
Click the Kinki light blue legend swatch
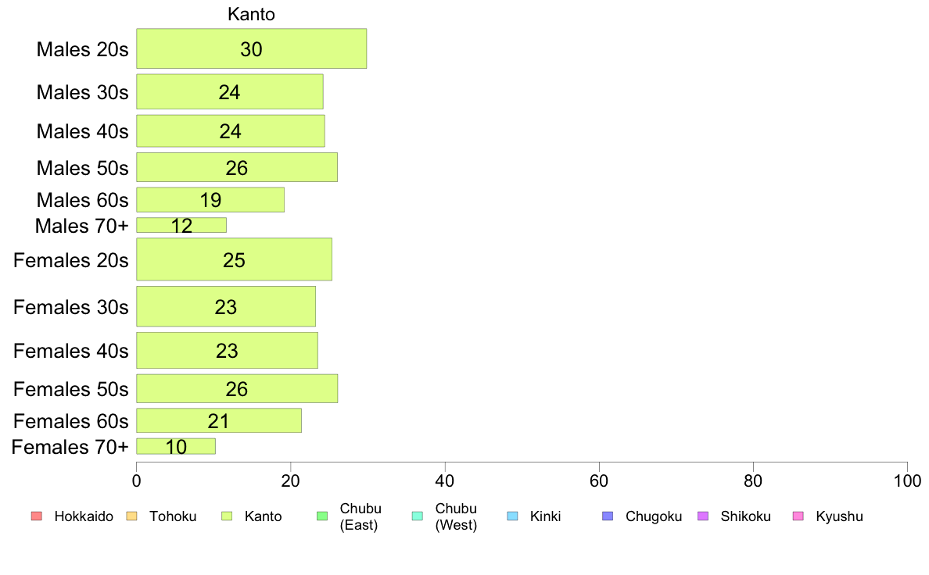[512, 516]
